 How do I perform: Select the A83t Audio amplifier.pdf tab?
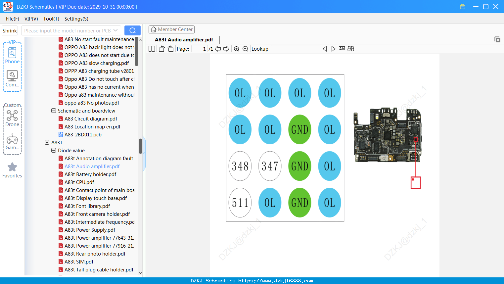click(x=184, y=40)
